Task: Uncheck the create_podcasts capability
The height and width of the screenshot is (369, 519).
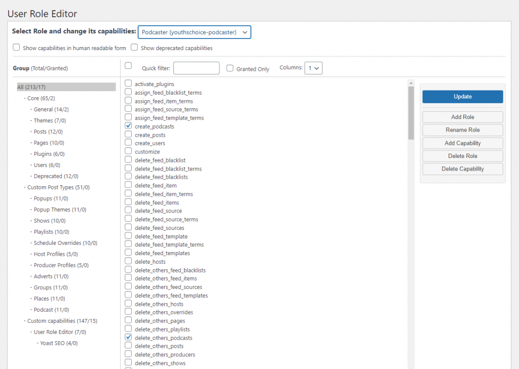Action: 128,126
